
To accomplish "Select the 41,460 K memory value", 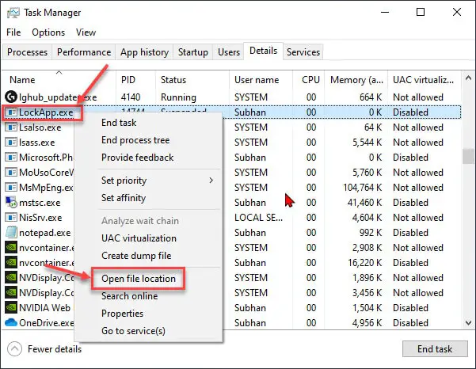I will tap(364, 203).
